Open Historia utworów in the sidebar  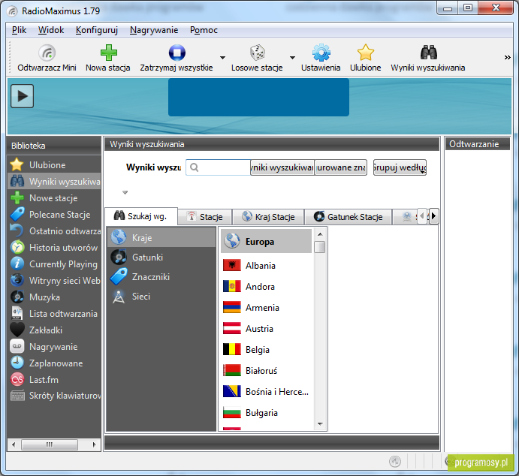54,248
